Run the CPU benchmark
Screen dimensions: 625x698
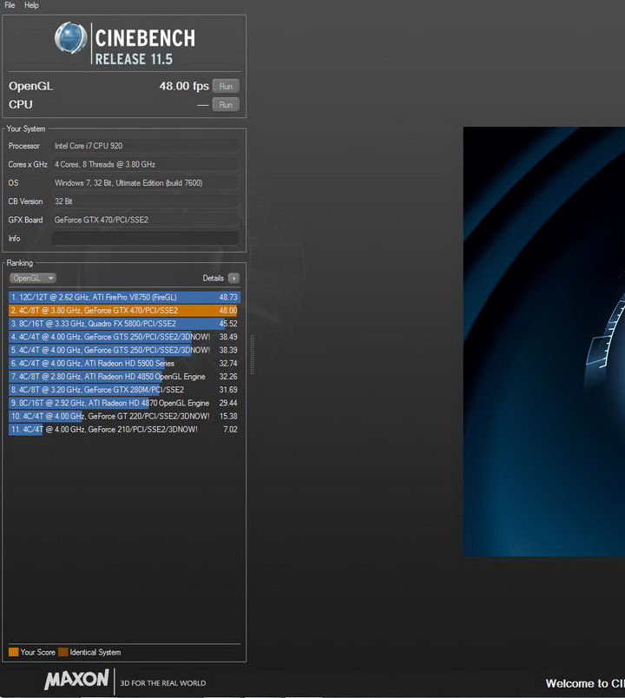[x=226, y=104]
